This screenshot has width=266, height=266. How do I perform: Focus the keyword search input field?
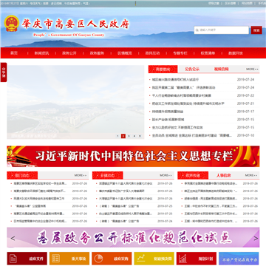click(222, 30)
